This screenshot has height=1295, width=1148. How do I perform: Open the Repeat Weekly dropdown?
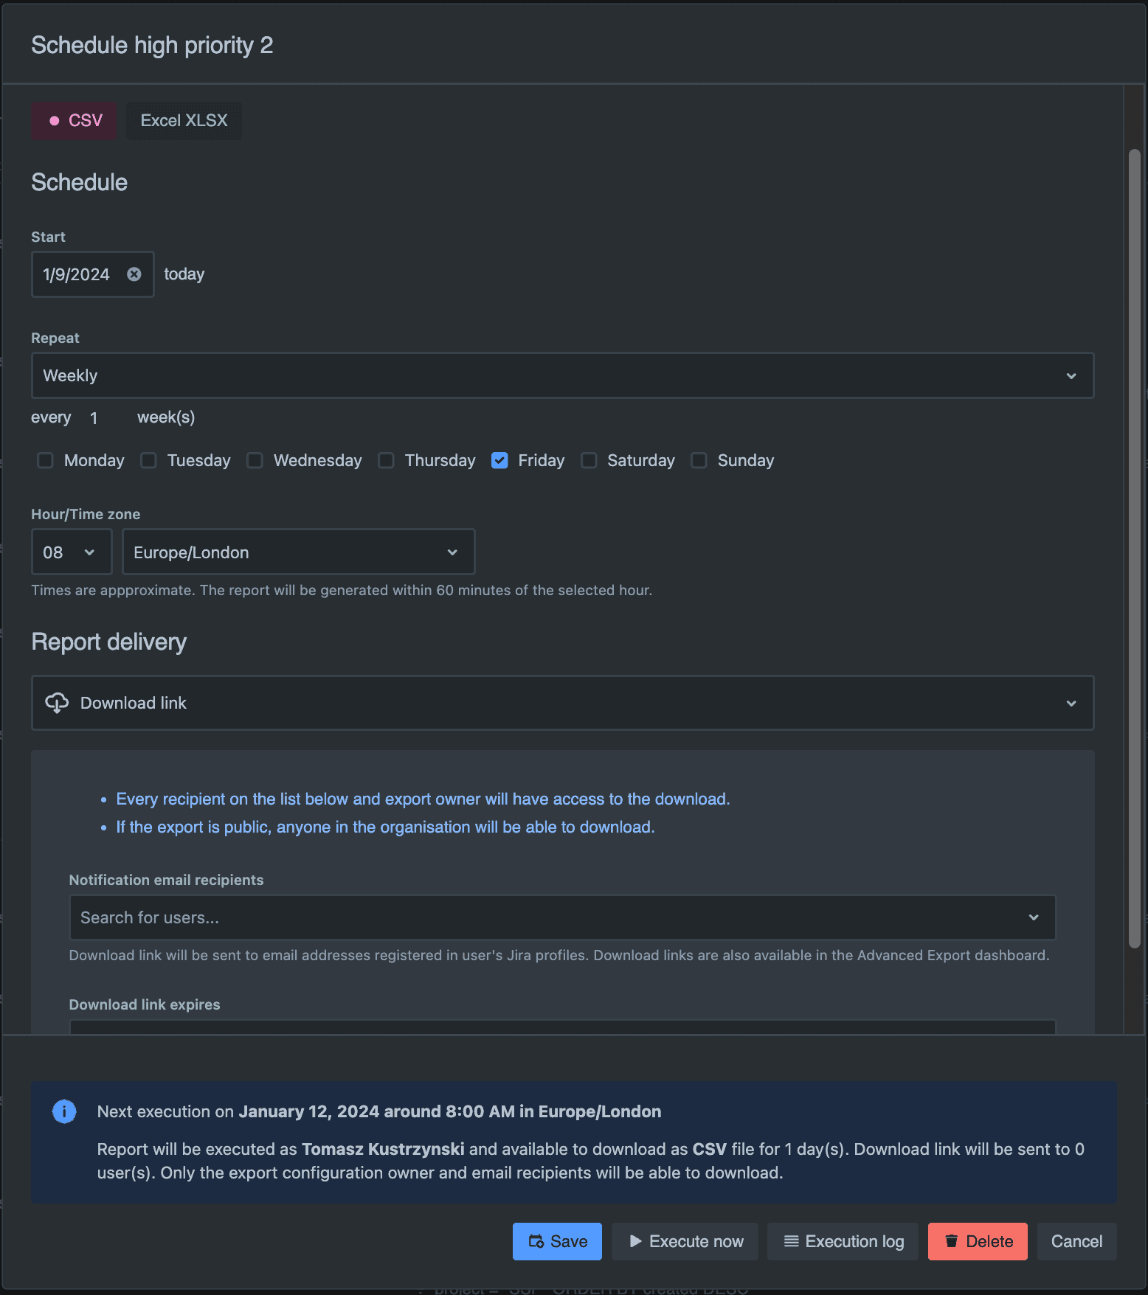tap(562, 375)
